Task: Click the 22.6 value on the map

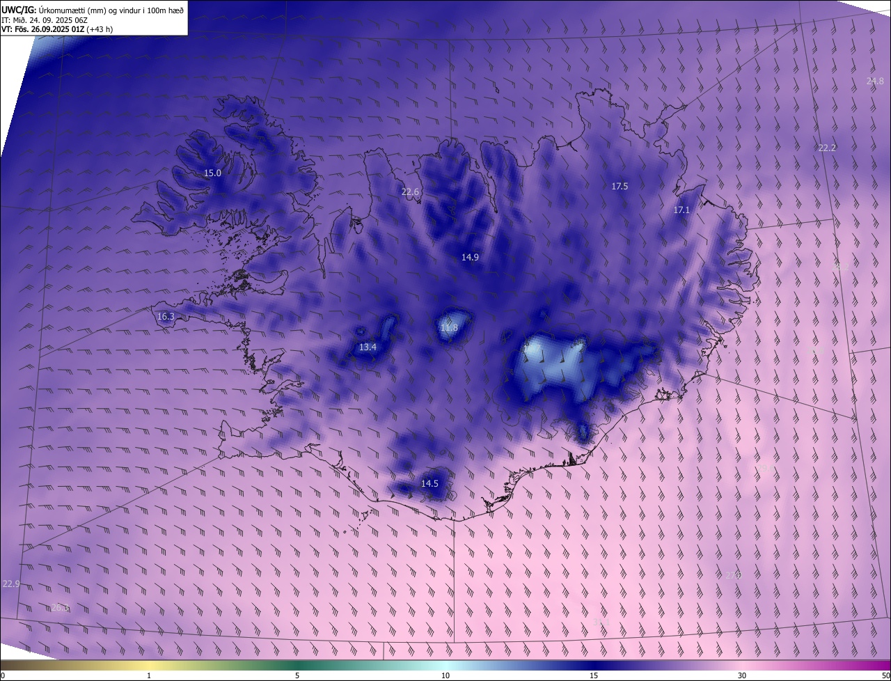Action: [411, 192]
